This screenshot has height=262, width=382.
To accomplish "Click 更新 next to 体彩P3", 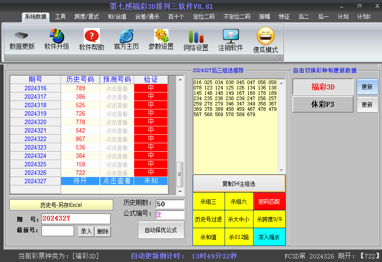I will 367,105.
